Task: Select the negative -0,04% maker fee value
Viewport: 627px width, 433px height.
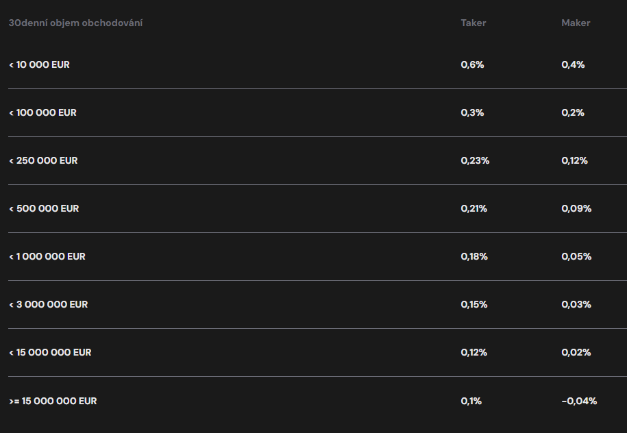Action: click(578, 401)
